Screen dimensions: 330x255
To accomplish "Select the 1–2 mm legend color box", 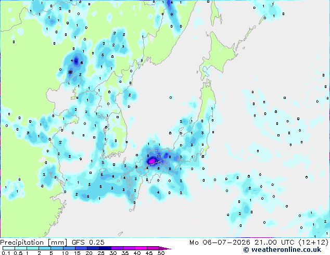I will (33, 248).
